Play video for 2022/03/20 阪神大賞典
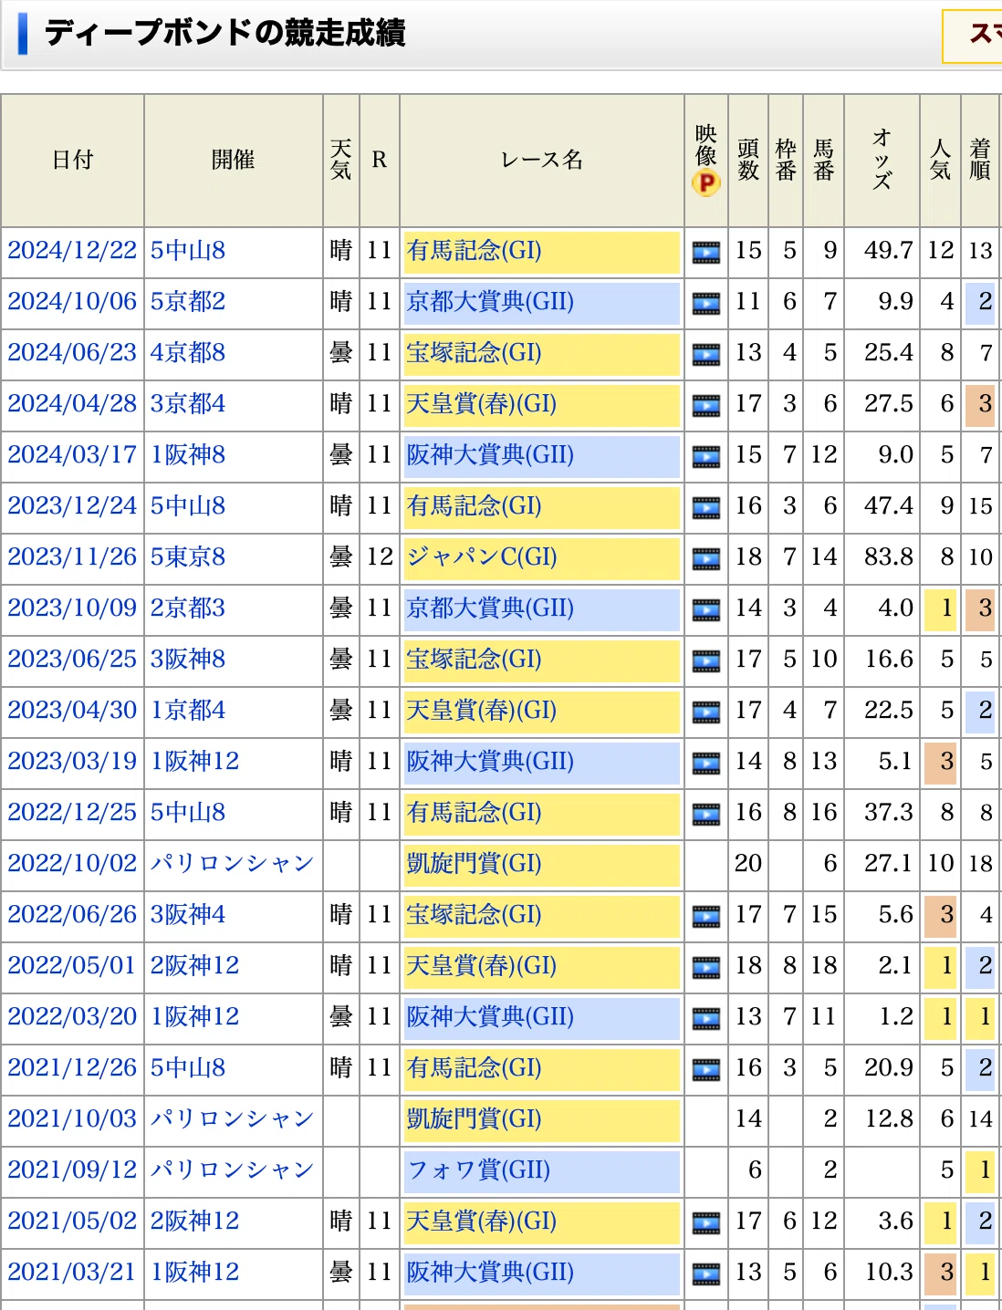 [x=705, y=1018]
